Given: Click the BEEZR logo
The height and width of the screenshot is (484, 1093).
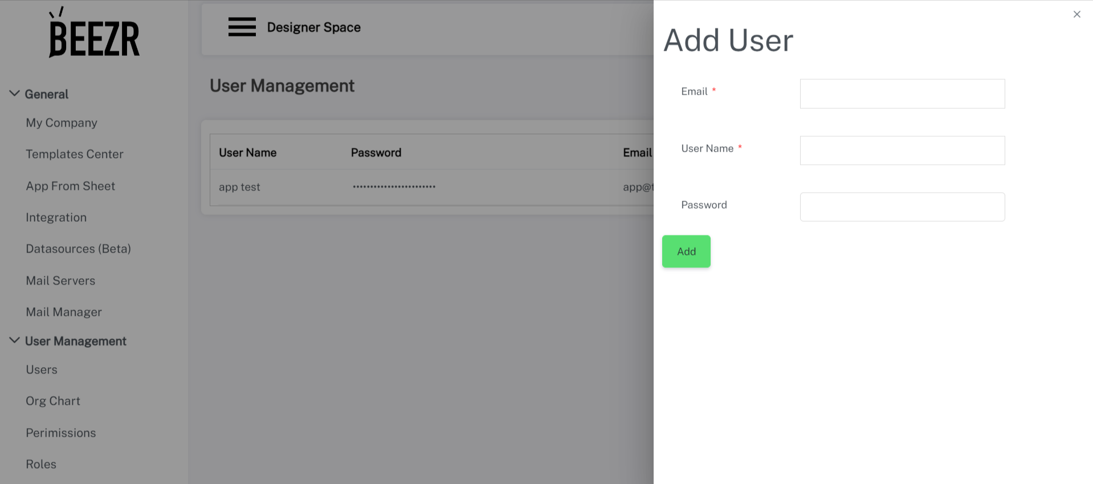Looking at the screenshot, I should coord(94,33).
